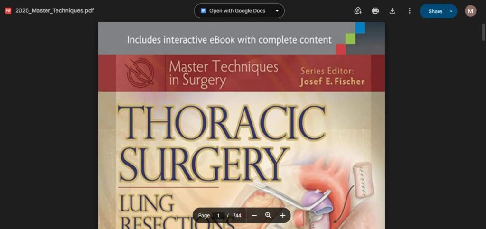
Task: Click the red PDF file icon
Action: 8,11
